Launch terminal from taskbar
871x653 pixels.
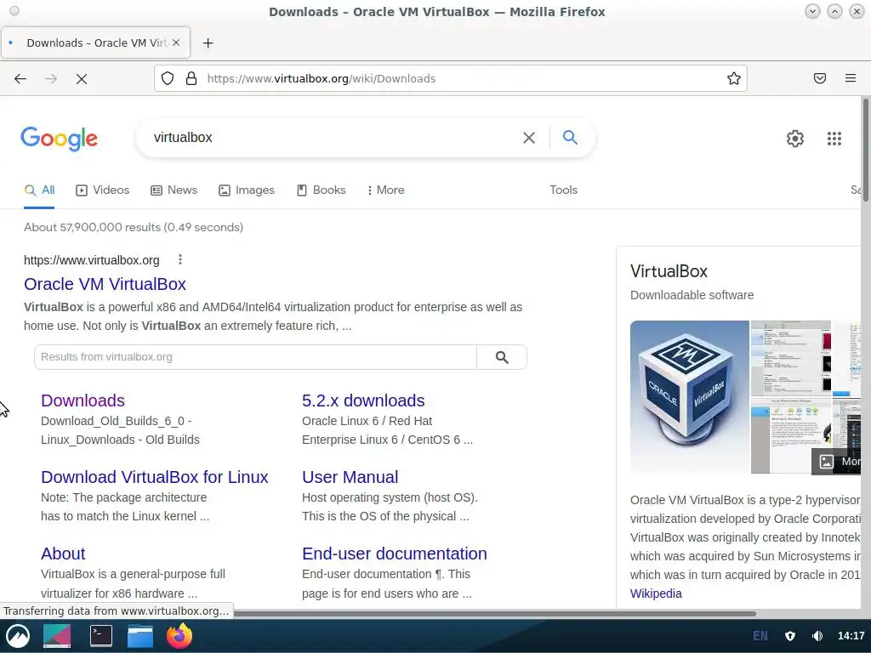(x=101, y=636)
